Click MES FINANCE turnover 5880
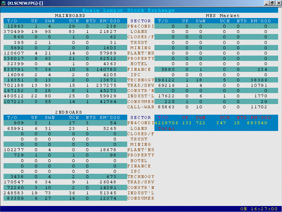The width and height of the screenshot is (282, 212). 168,69
